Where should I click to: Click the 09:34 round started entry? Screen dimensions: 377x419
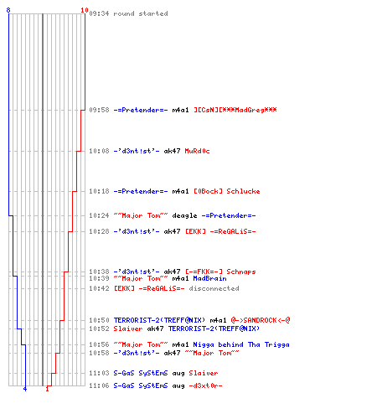pos(128,13)
